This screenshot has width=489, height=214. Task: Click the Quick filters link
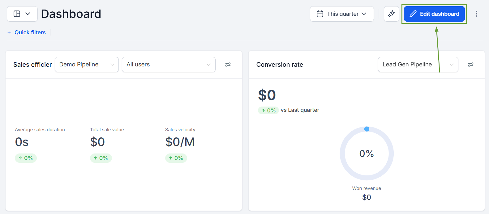point(30,32)
